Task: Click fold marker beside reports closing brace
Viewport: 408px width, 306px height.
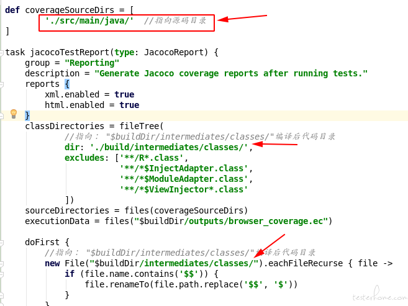Action: [1, 116]
